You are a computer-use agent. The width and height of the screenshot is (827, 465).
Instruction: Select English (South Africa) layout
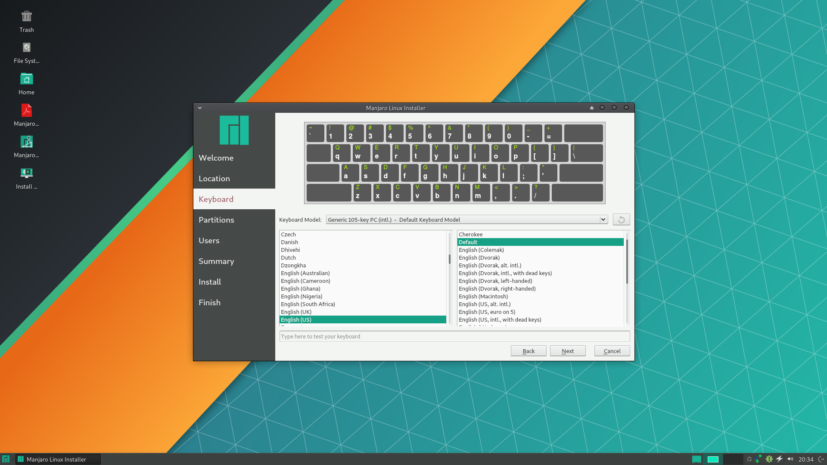coord(363,304)
